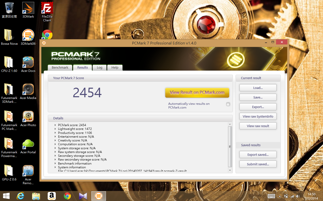
Task: Click the View raw result button
Action: 258,126
